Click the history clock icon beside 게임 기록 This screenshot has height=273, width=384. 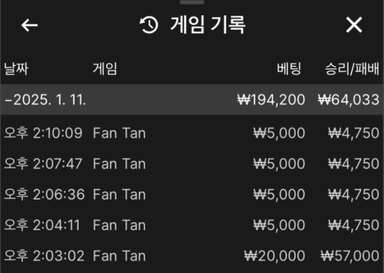coord(149,25)
